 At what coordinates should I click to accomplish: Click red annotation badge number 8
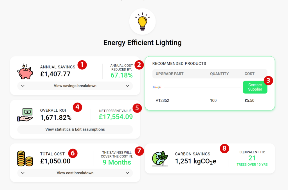(224, 148)
